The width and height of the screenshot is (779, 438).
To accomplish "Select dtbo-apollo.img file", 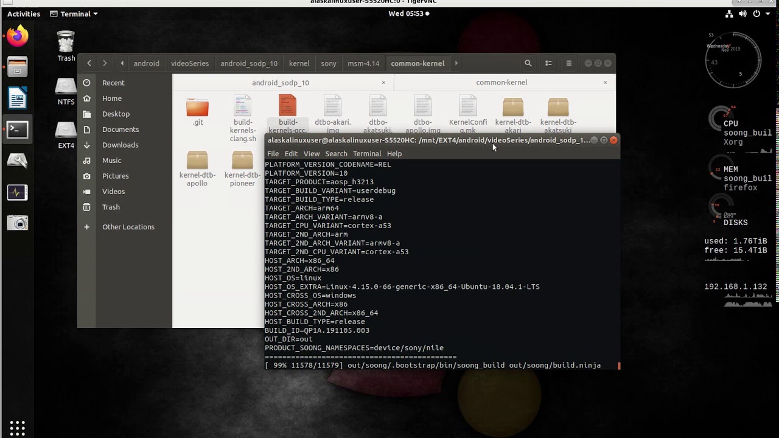I will click(x=422, y=115).
